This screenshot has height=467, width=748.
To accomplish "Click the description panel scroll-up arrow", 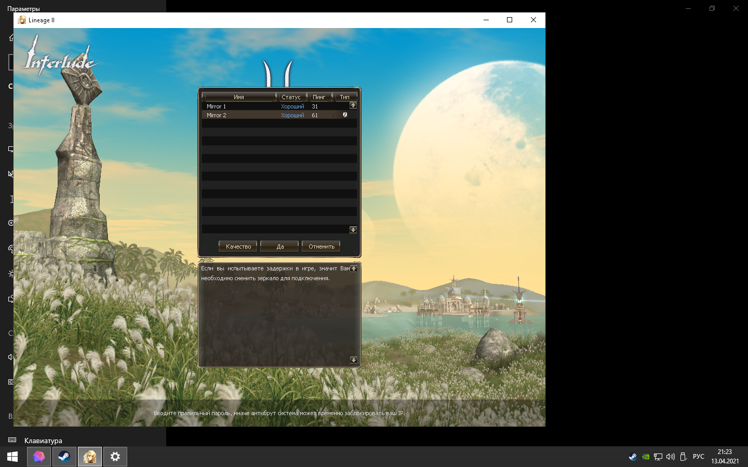I will click(x=354, y=269).
